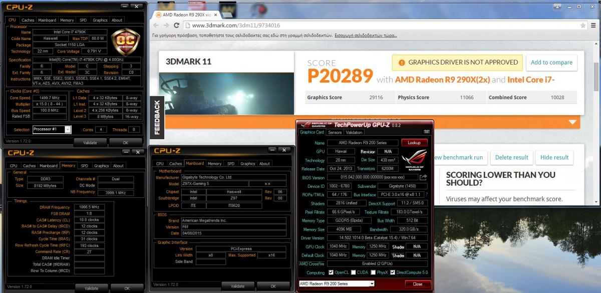This screenshot has width=601, height=293.
Task: Open CPU tab in the CPU-Z memory timings window
Action: (14, 166)
